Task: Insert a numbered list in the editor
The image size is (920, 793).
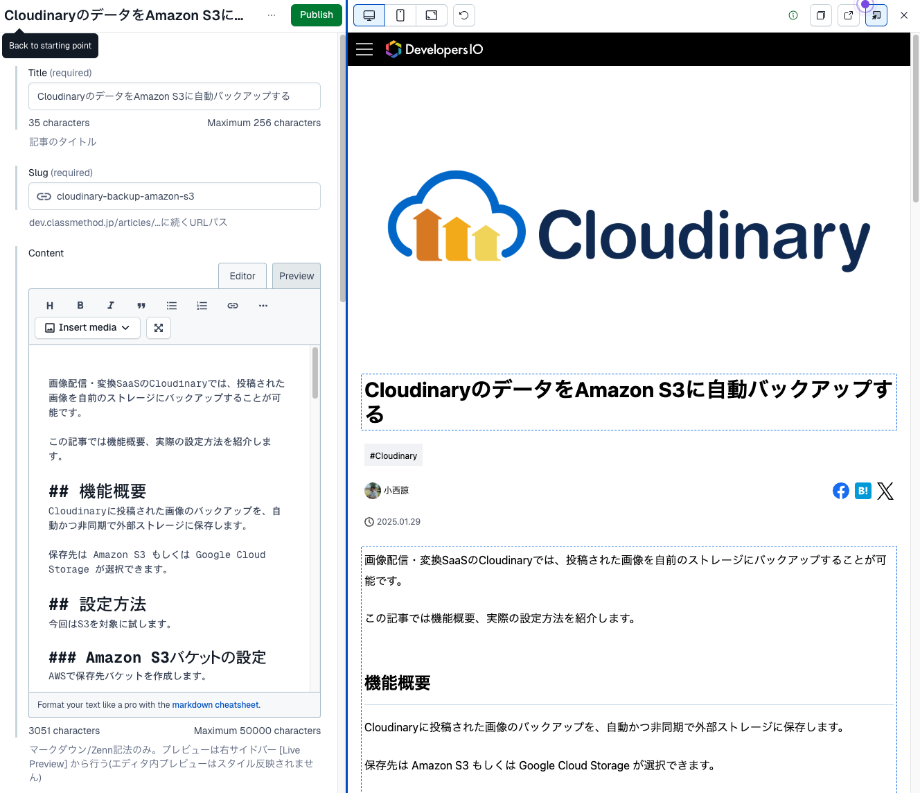Action: [202, 306]
